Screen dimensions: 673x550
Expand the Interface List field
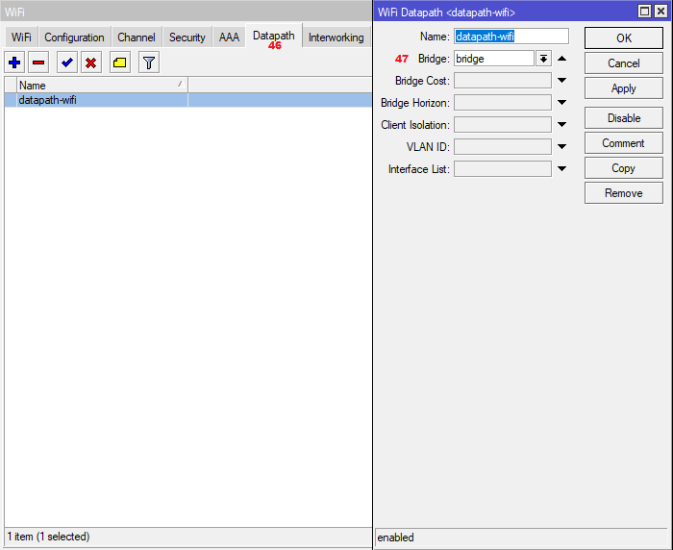coord(561,169)
